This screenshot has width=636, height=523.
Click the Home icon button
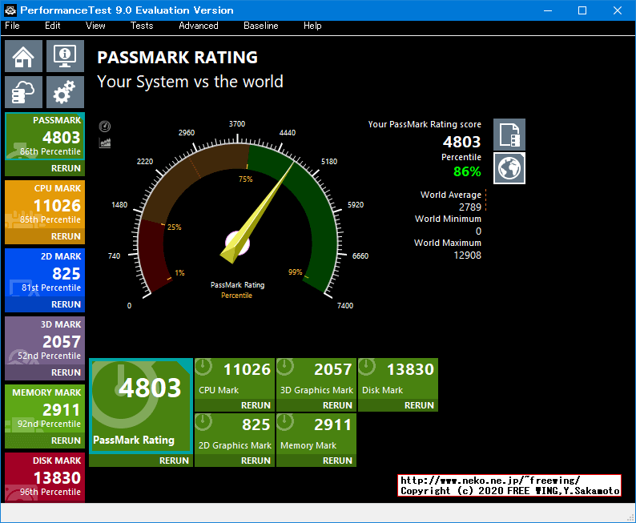tap(23, 56)
